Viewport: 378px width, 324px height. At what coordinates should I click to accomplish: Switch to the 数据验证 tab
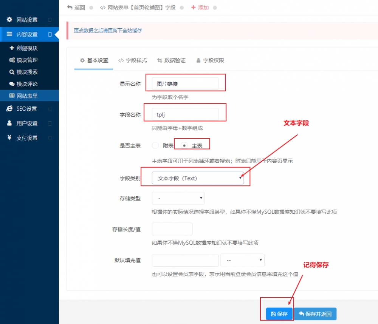(x=171, y=60)
